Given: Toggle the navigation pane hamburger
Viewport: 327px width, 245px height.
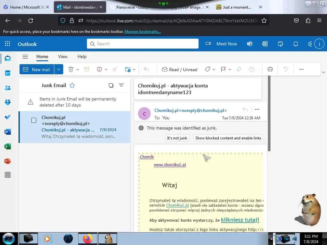Looking at the screenshot, I should (x=25, y=57).
